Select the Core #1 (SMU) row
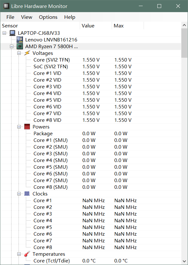 (x=91, y=140)
